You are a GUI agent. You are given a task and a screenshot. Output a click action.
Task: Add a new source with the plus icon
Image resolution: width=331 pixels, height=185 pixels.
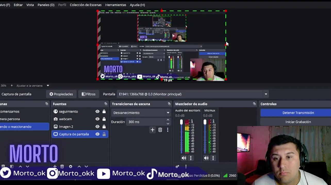(x=55, y=166)
